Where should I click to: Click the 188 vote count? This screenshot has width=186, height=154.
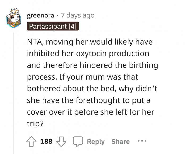pos(46,142)
